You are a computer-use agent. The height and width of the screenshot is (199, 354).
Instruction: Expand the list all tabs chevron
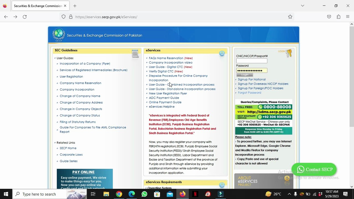(303, 6)
